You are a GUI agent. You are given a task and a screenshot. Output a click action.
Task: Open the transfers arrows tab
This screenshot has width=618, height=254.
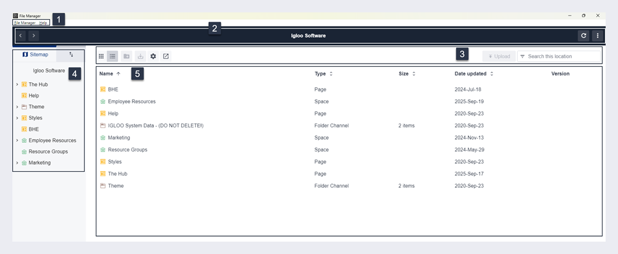71,54
